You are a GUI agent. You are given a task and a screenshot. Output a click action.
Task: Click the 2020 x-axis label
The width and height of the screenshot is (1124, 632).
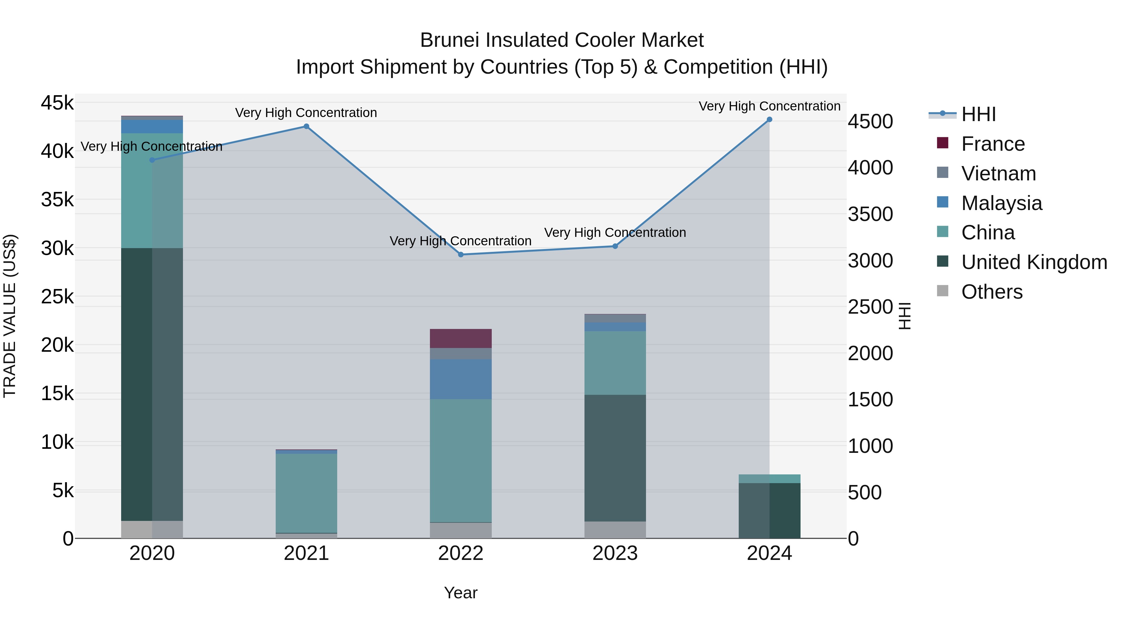pyautogui.click(x=152, y=553)
